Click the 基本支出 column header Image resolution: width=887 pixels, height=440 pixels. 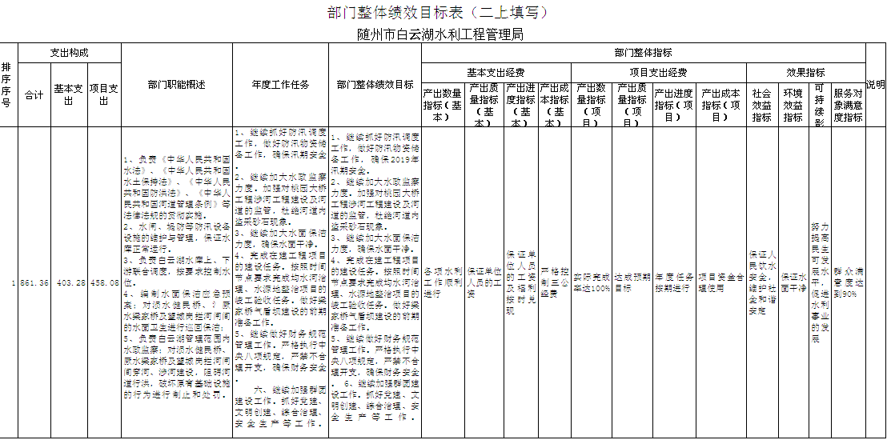point(69,95)
